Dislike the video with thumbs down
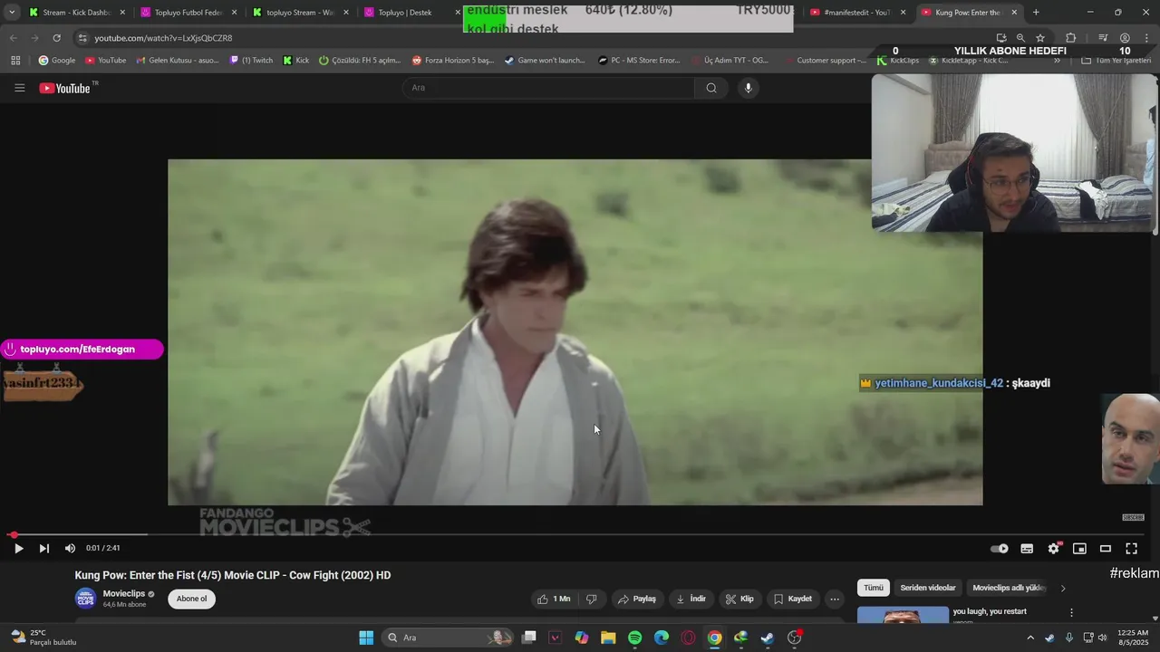This screenshot has width=1160, height=652. pyautogui.click(x=592, y=599)
